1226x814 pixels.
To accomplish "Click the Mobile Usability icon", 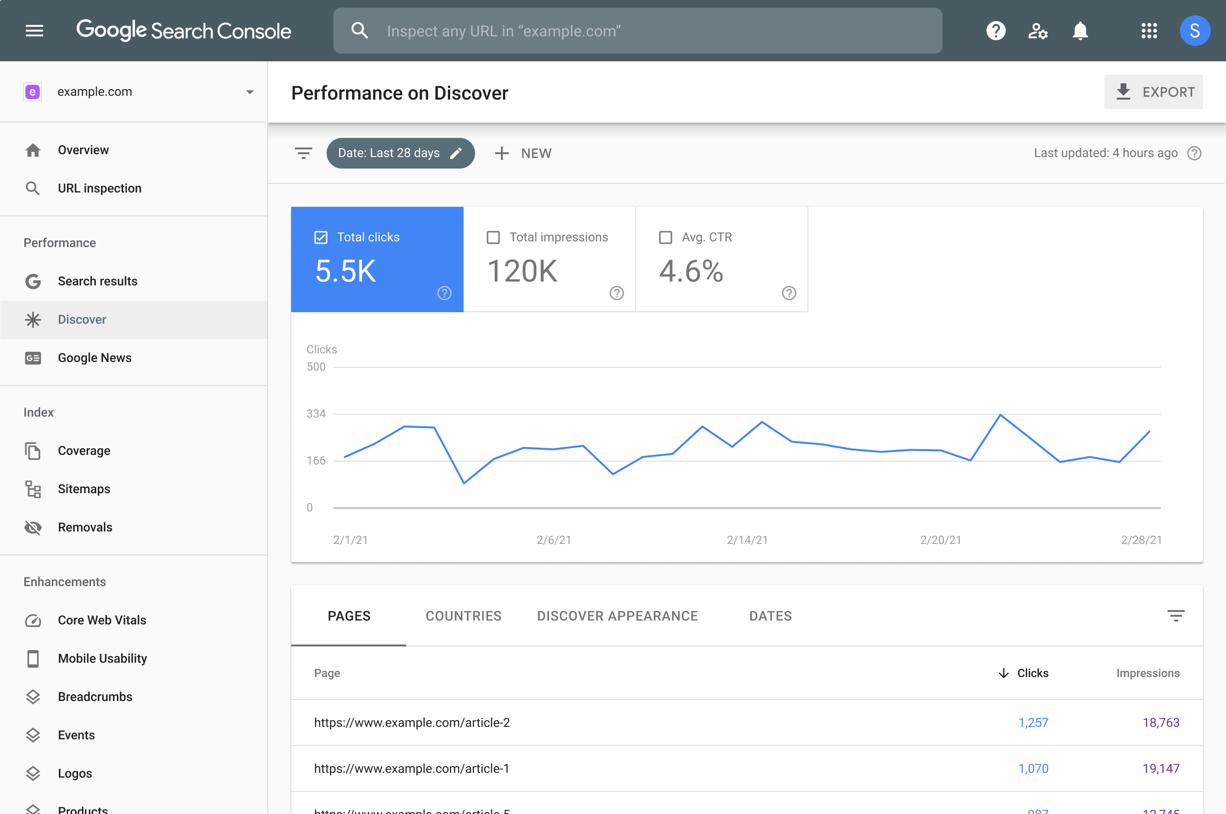I will click(x=33, y=658).
